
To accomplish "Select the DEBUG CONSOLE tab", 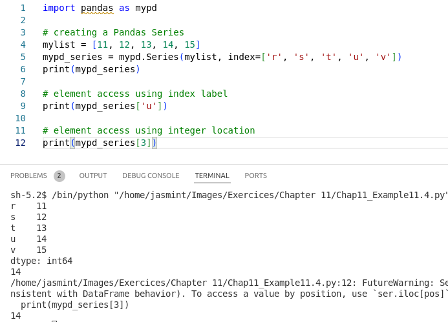I will [151, 176].
